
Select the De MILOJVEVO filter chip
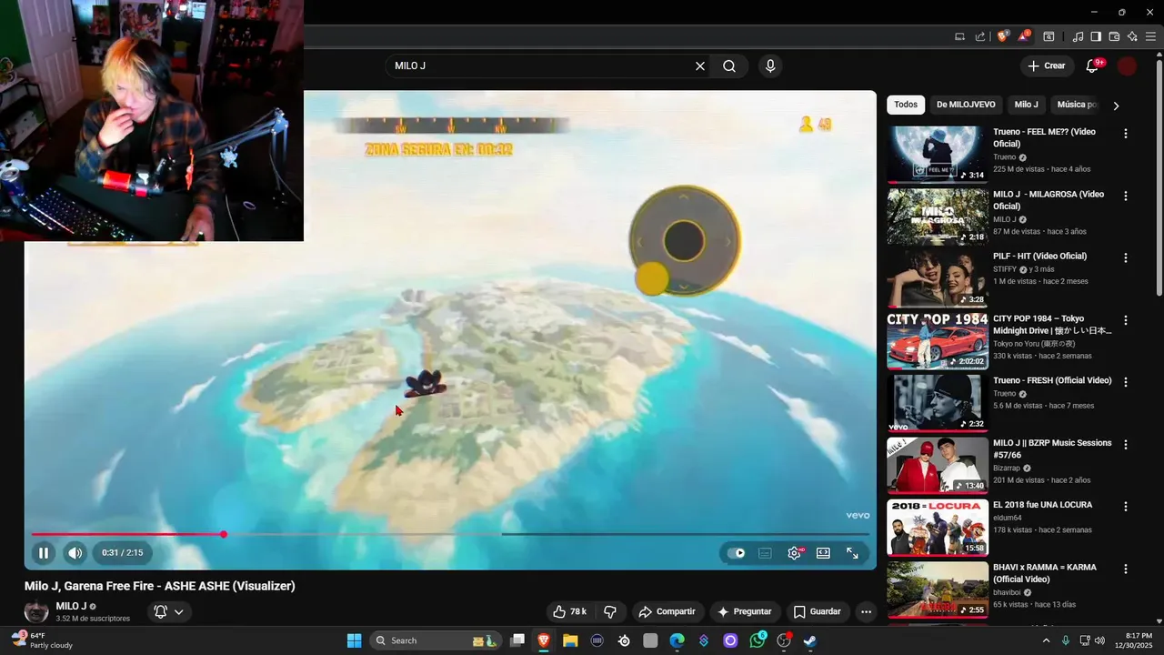tap(966, 105)
